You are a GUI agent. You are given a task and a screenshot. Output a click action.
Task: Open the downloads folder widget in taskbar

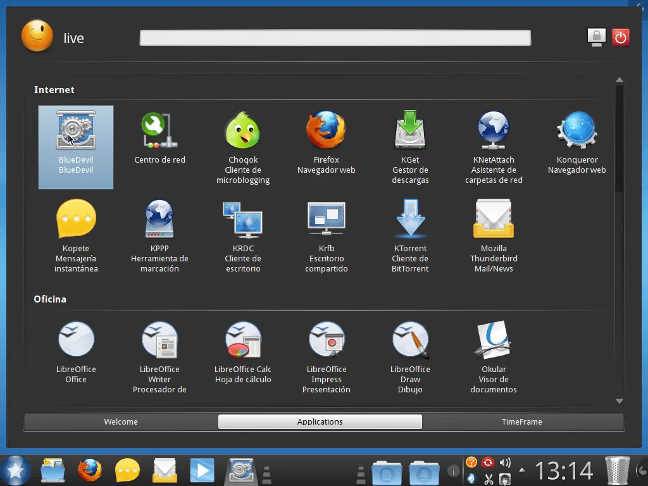424,472
